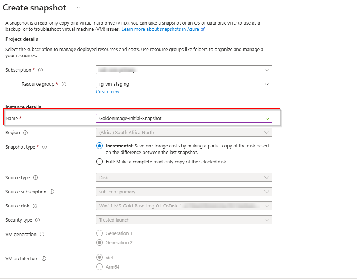The width and height of the screenshot is (357, 279).
Task: Click the info icon beside Resource group
Action: point(64,84)
